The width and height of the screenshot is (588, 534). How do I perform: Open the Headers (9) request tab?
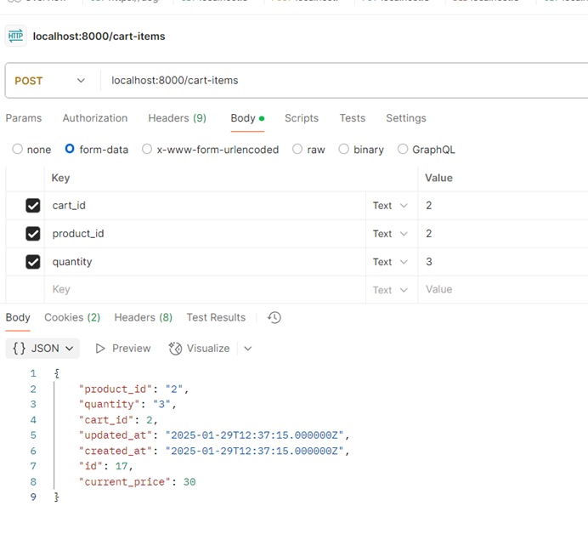coord(177,118)
